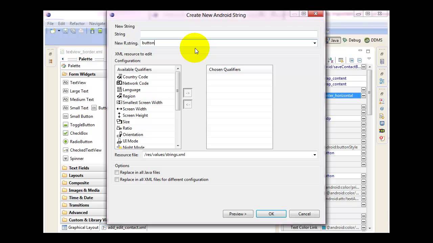Viewport: 433px width, 243px height.
Task: Sort properties alphabetically in Properties panel
Action: [331, 60]
